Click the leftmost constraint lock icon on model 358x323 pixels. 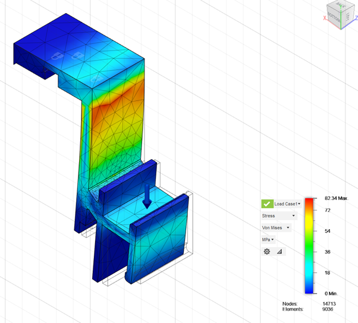pyautogui.click(x=56, y=56)
